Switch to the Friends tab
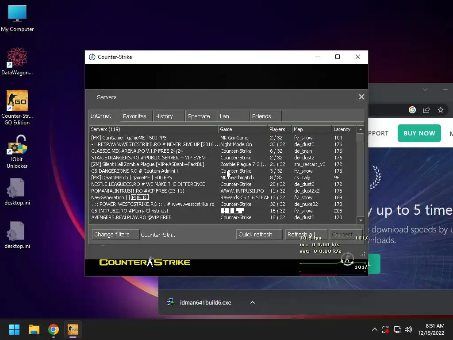This screenshot has height=340, width=453. click(265, 116)
